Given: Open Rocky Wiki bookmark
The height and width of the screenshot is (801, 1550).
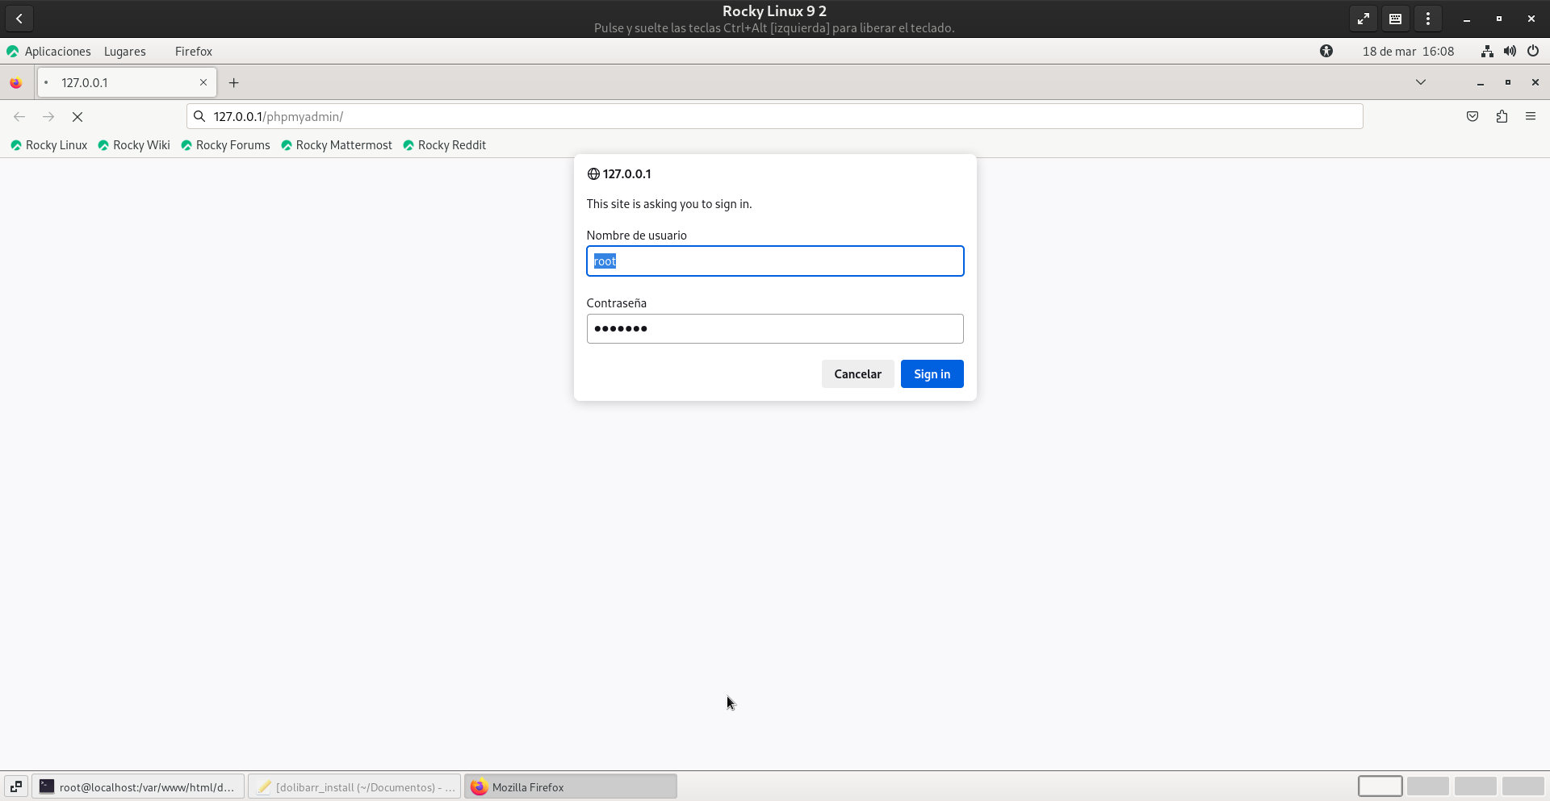Looking at the screenshot, I should [134, 145].
